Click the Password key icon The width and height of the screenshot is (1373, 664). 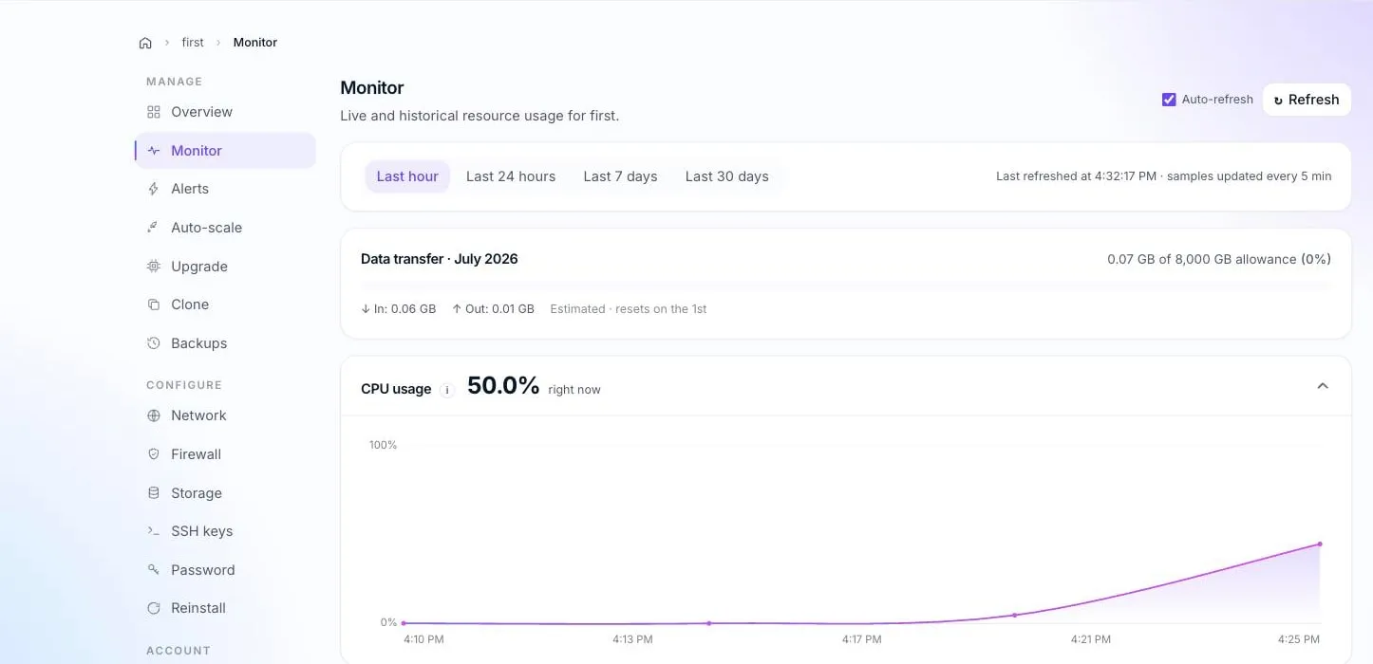point(154,570)
